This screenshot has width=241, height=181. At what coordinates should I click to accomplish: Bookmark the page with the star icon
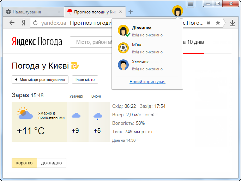[218, 23]
